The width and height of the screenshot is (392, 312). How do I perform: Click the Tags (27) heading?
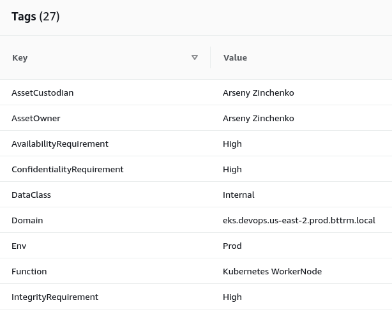pos(36,17)
